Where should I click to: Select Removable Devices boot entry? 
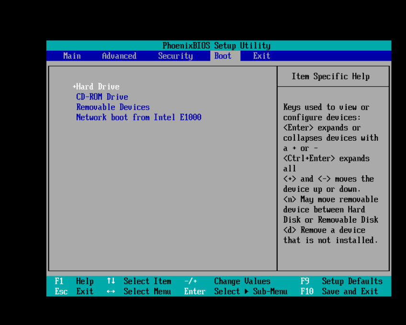coord(113,107)
